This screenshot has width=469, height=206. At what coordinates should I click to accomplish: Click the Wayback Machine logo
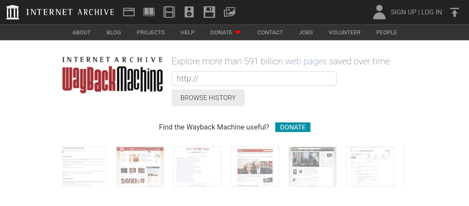112,75
